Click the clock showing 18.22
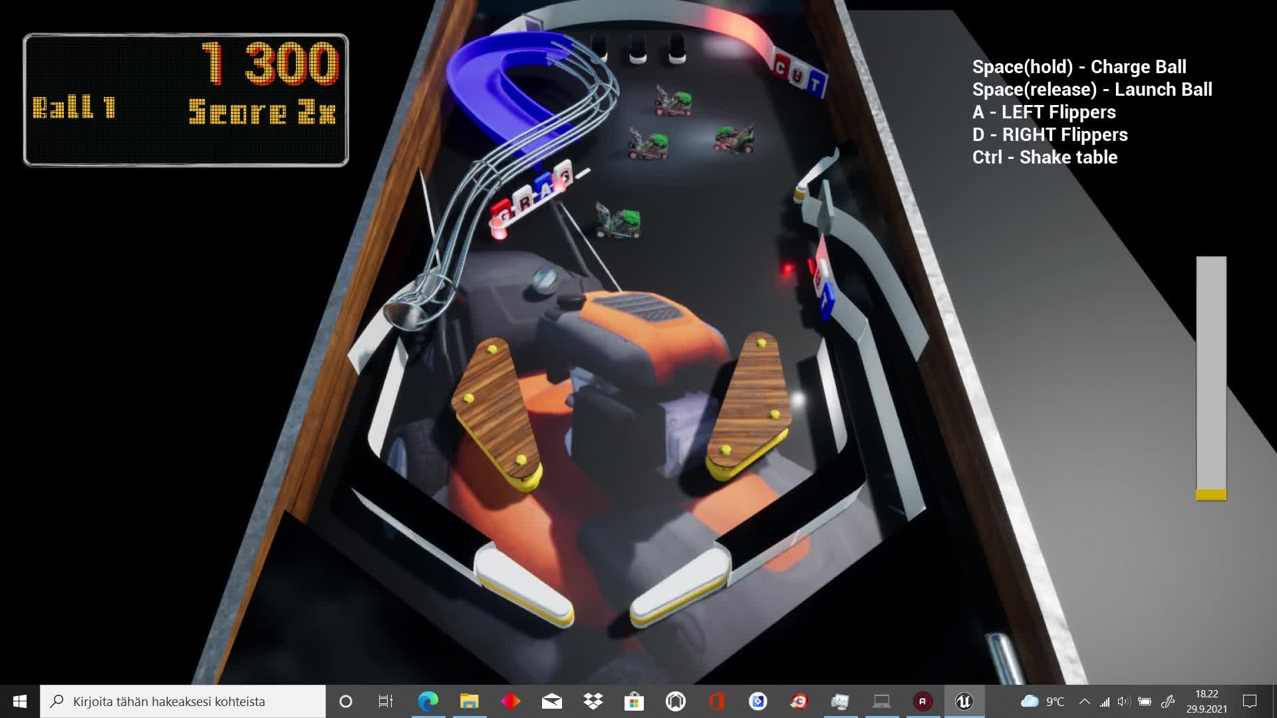The width and height of the screenshot is (1277, 718). 1206,701
